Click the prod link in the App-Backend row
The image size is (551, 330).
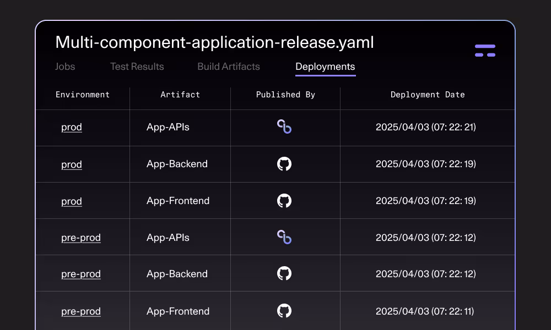click(72, 164)
